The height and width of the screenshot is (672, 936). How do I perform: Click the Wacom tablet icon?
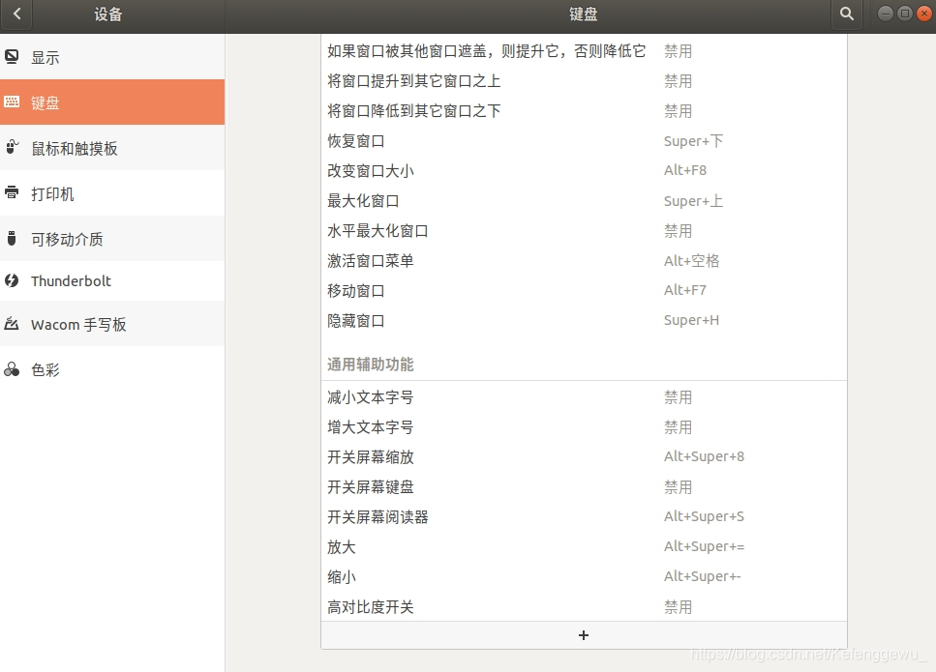pyautogui.click(x=12, y=324)
